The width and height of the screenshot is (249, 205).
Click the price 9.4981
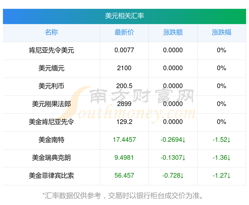(124, 158)
